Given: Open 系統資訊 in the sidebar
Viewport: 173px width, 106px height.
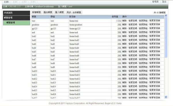Looking at the screenshot, I should (x=16, y=13).
